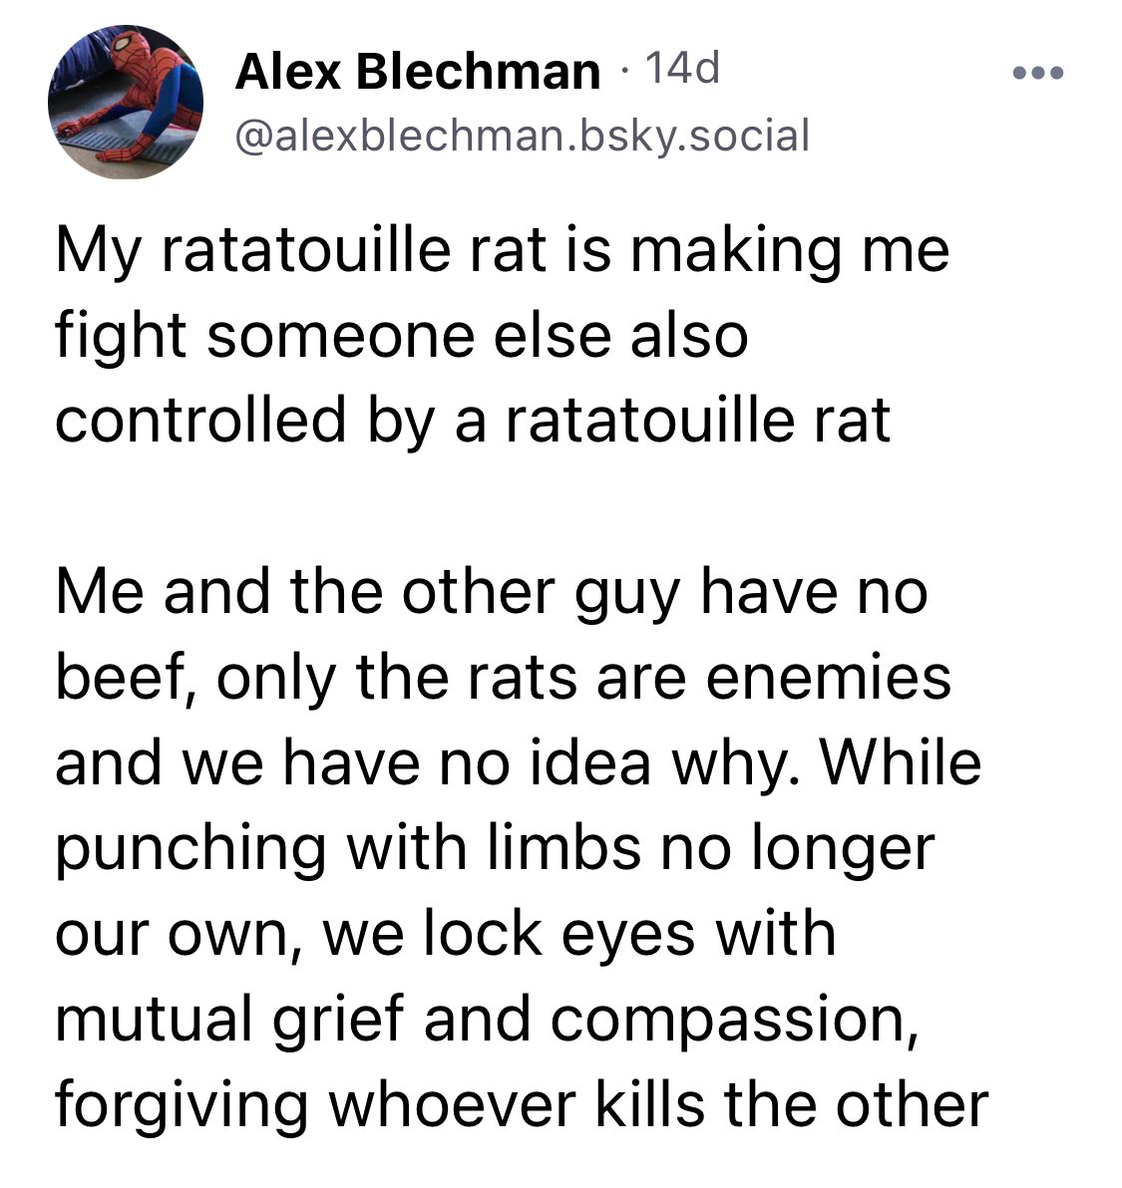Screen dimensions: 1122x1188
Task: Click the line starting "My ratatouille rat"
Action: [502, 251]
